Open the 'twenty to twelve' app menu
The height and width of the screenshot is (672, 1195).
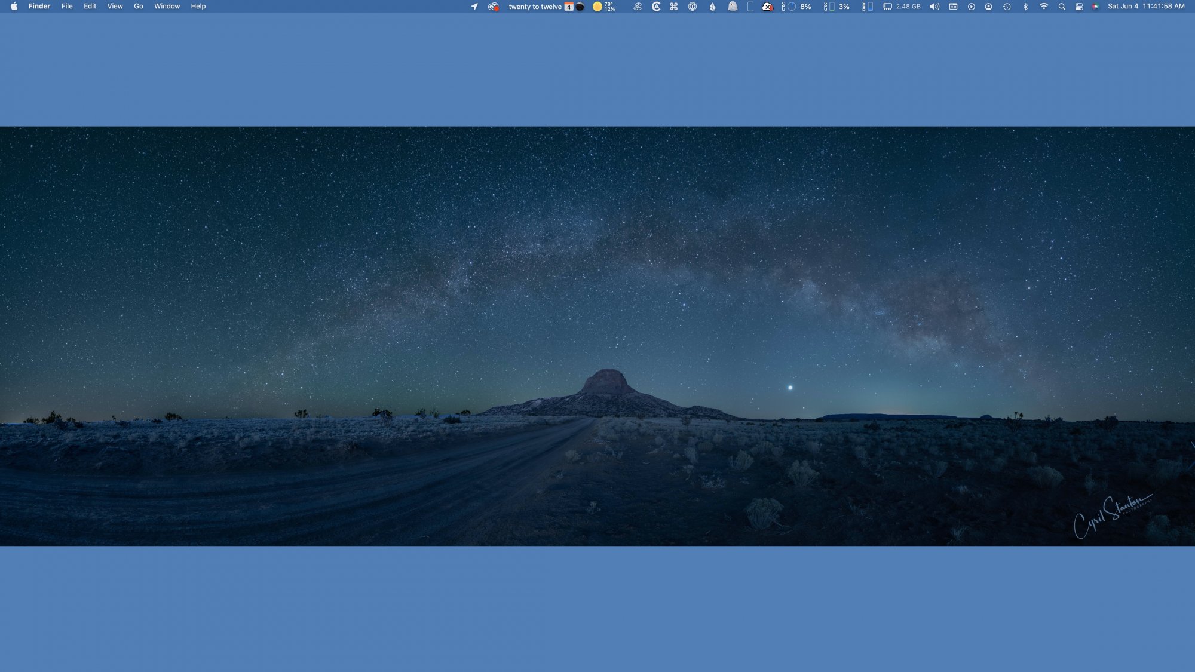point(534,6)
